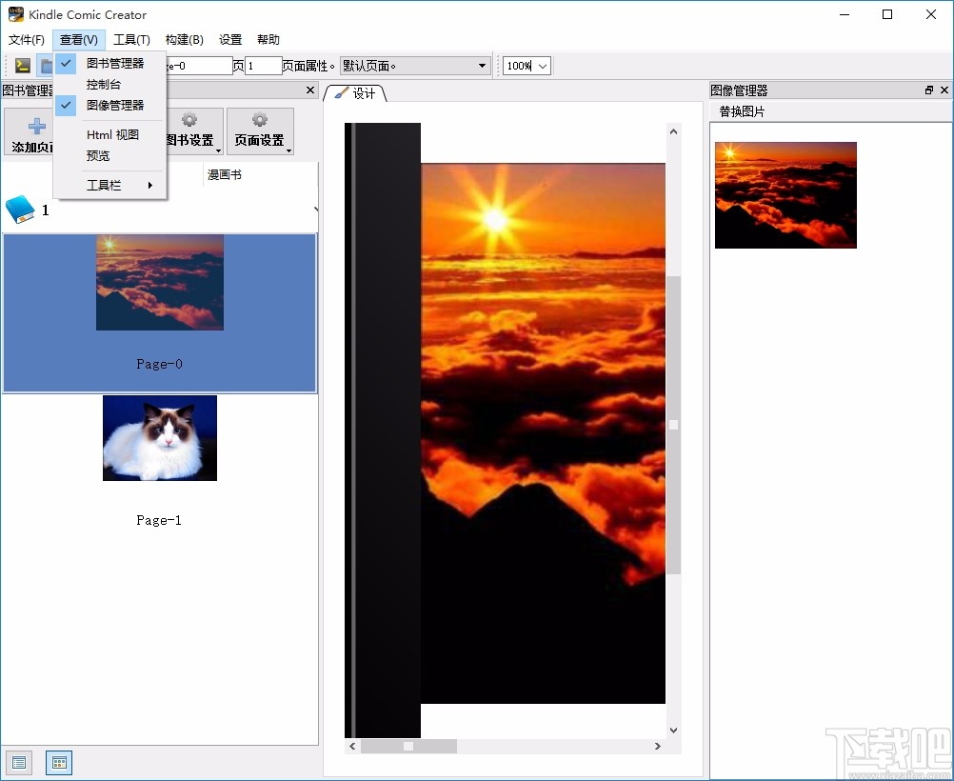This screenshot has height=781, width=954.
Task: Switch to the 设计 tab
Action: [x=355, y=93]
